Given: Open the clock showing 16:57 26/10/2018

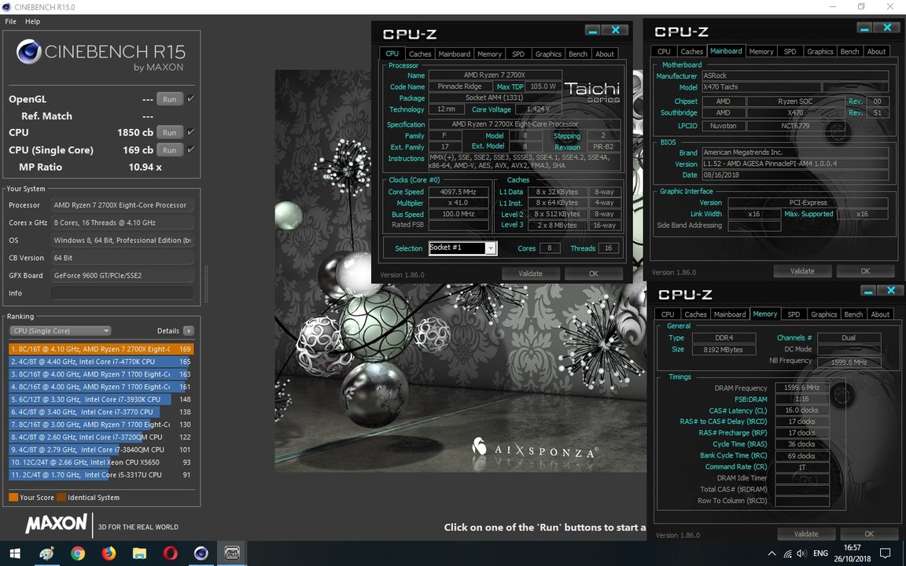Looking at the screenshot, I should (x=853, y=553).
